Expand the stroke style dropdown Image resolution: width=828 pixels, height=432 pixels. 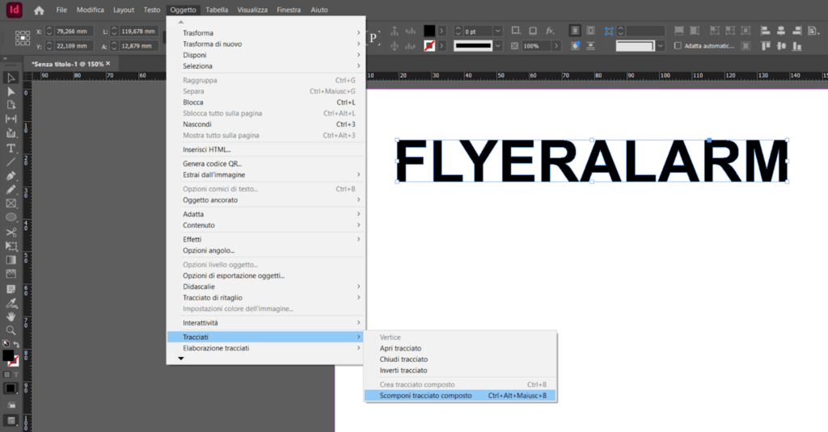click(x=497, y=46)
